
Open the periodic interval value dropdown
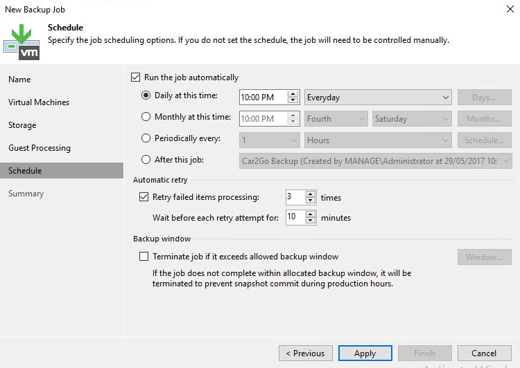(269, 140)
